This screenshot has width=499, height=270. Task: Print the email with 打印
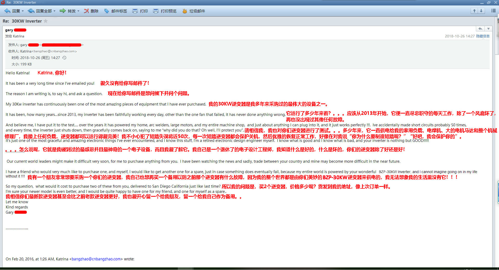pos(140,11)
